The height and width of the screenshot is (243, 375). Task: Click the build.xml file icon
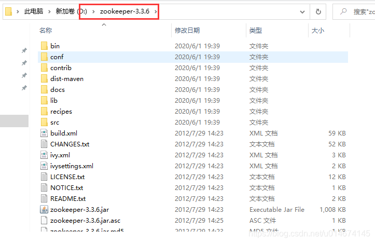tap(44, 133)
